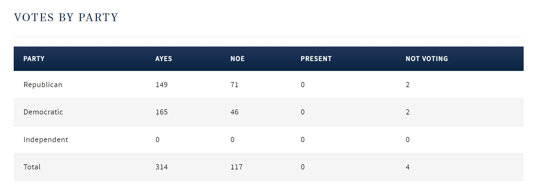This screenshot has width=538, height=188.
Task: Click total ayes value 314
Action: pyautogui.click(x=161, y=167)
